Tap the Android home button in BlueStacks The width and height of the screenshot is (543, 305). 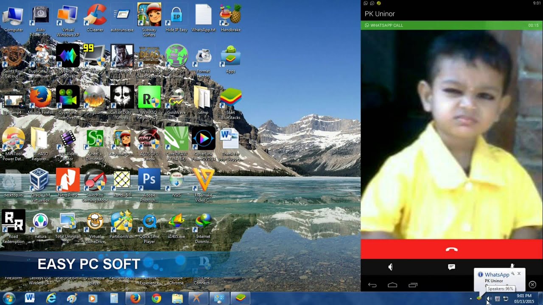[392, 285]
